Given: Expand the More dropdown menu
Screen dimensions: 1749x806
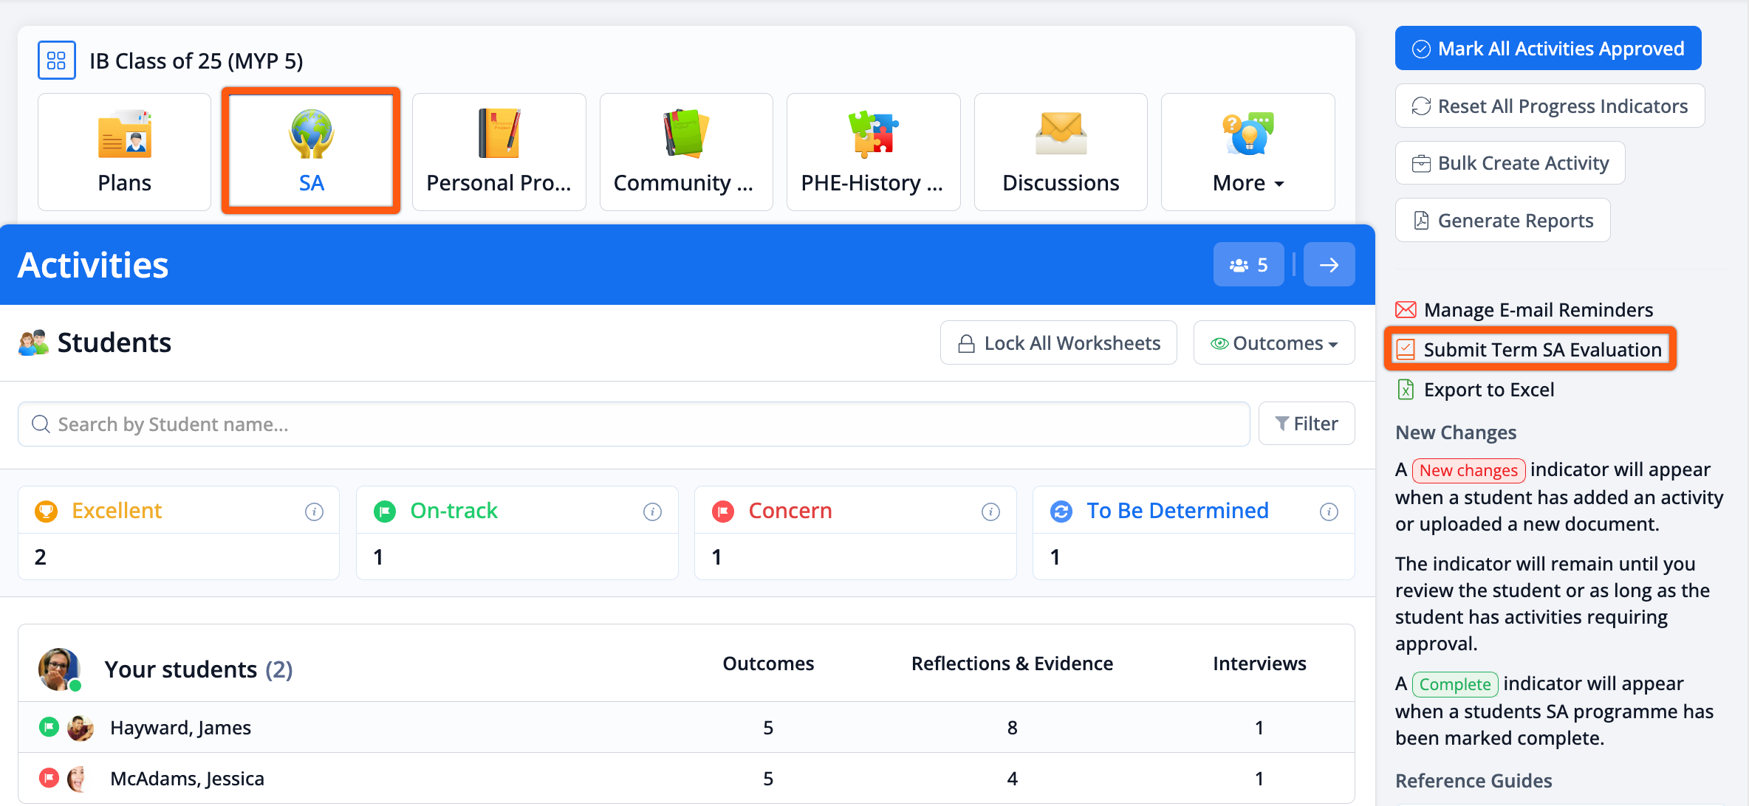Looking at the screenshot, I should point(1247,152).
